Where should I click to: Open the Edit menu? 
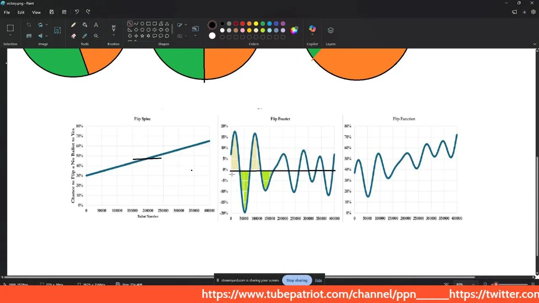click(x=21, y=12)
